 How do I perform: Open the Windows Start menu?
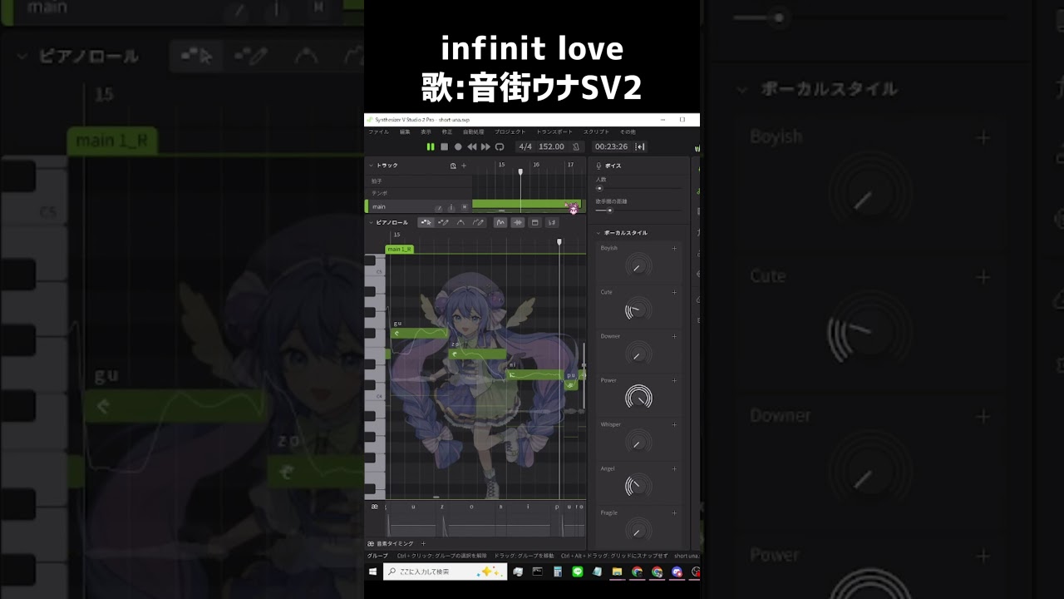[372, 572]
